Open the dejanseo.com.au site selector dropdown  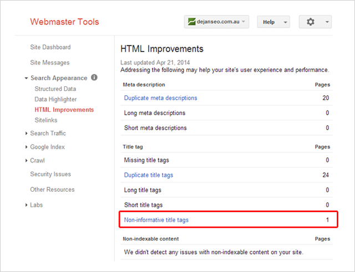click(216, 22)
